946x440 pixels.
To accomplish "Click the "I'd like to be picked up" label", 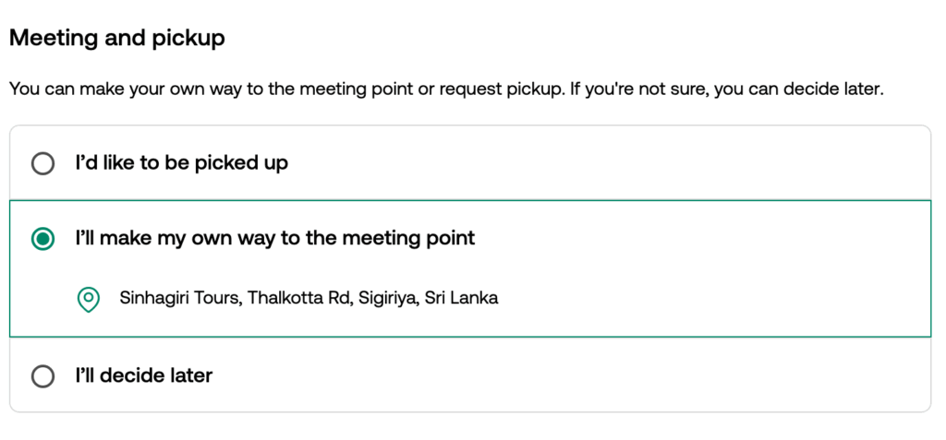I will coord(181,163).
